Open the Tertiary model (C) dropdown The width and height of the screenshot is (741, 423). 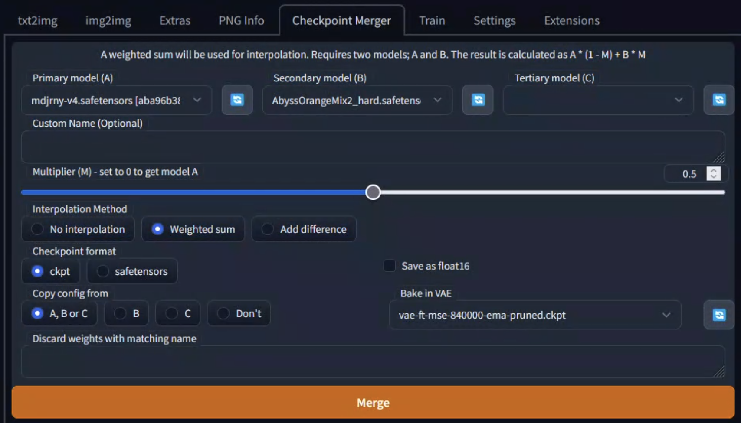(597, 101)
